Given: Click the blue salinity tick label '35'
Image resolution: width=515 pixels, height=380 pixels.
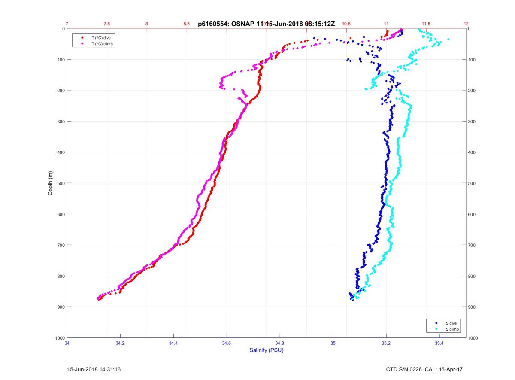Looking at the screenshot, I should click(333, 343).
